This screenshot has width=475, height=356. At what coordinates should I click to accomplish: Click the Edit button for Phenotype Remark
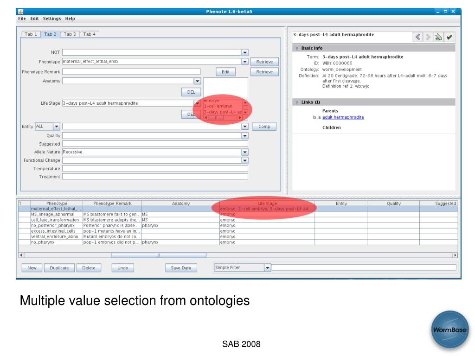click(x=225, y=72)
